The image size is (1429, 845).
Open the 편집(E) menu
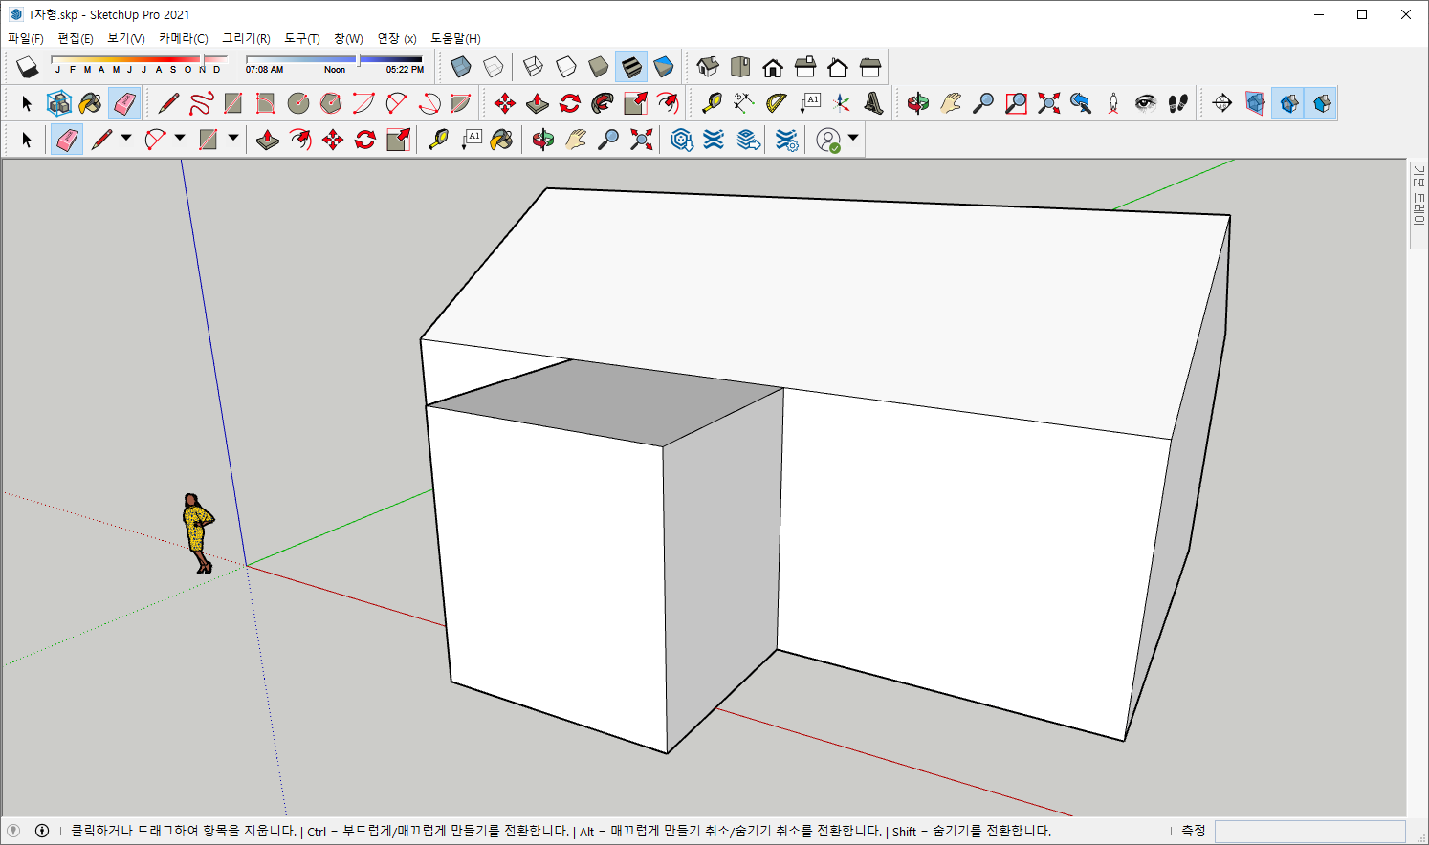pyautogui.click(x=76, y=38)
